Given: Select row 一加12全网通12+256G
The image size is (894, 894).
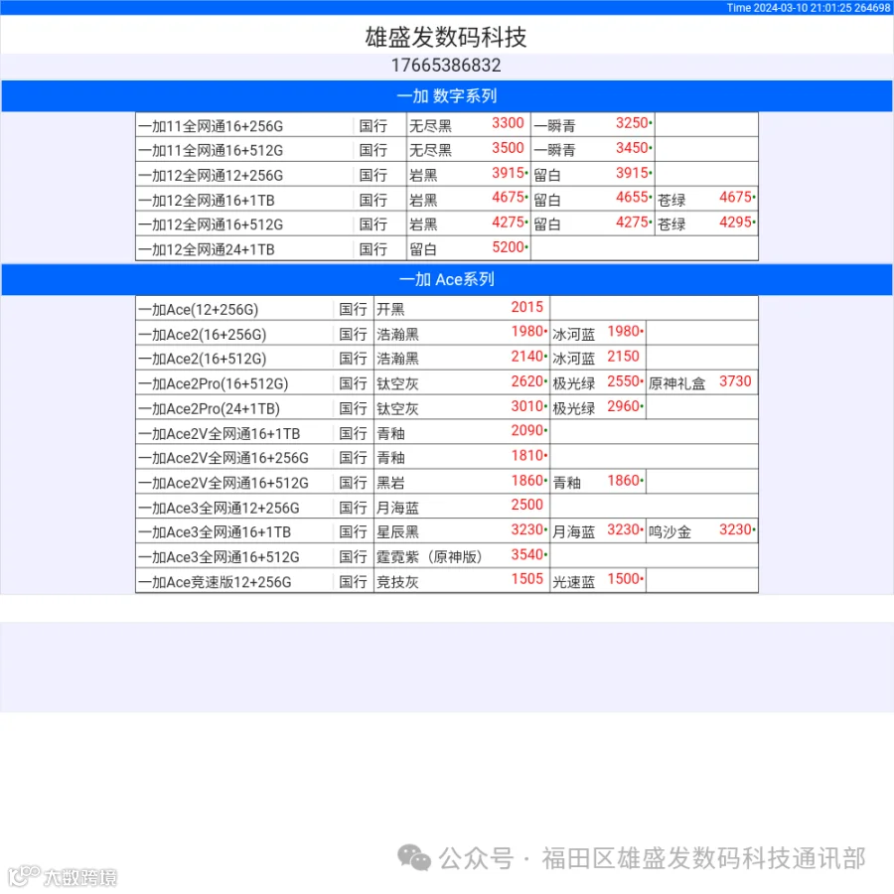Looking at the screenshot, I should [x=447, y=175].
